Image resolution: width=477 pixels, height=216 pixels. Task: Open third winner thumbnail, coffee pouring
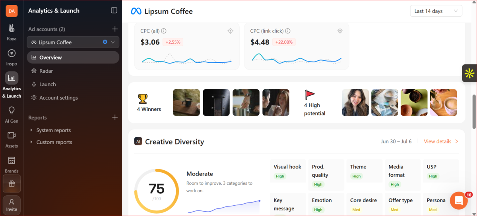pyautogui.click(x=246, y=102)
